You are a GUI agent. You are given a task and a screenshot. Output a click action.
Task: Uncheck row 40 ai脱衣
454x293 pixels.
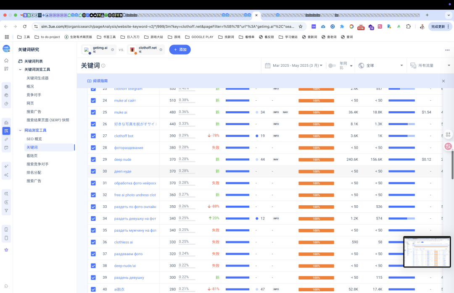(93, 289)
